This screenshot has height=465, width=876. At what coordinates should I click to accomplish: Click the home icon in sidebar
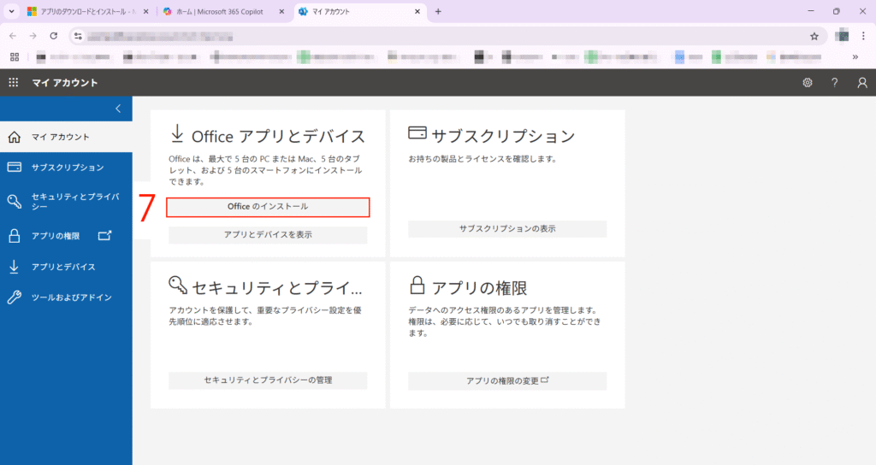(14, 137)
